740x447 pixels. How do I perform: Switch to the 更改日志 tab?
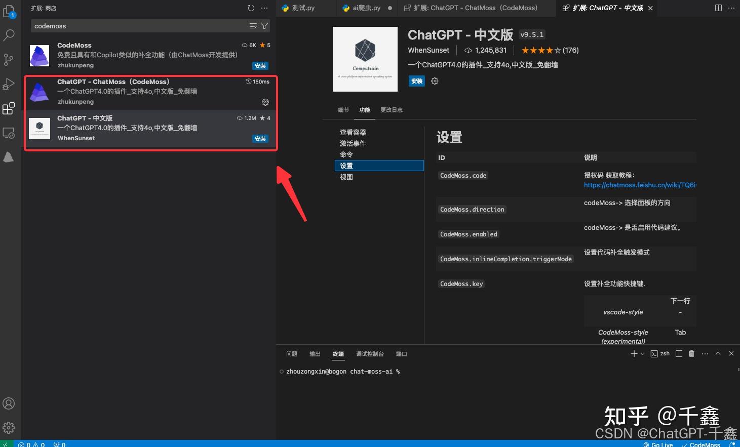(391, 109)
